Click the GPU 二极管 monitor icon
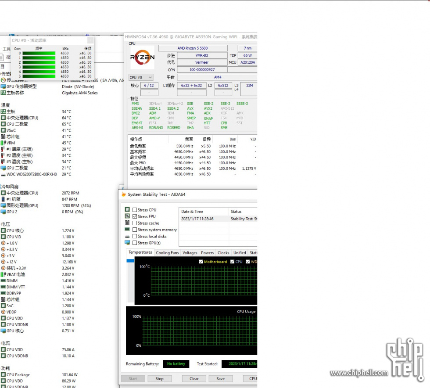The image size is (430, 388). pos(4,168)
